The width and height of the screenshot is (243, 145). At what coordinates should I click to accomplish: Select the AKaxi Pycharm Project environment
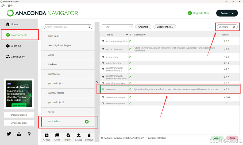click(x=68, y=45)
